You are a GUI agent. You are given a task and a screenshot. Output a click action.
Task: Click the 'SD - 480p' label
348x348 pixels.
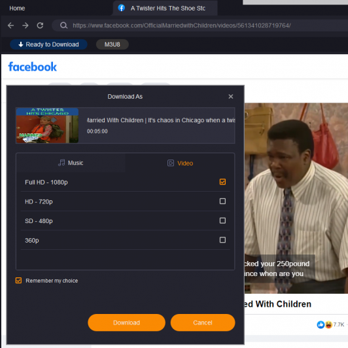[39, 221]
